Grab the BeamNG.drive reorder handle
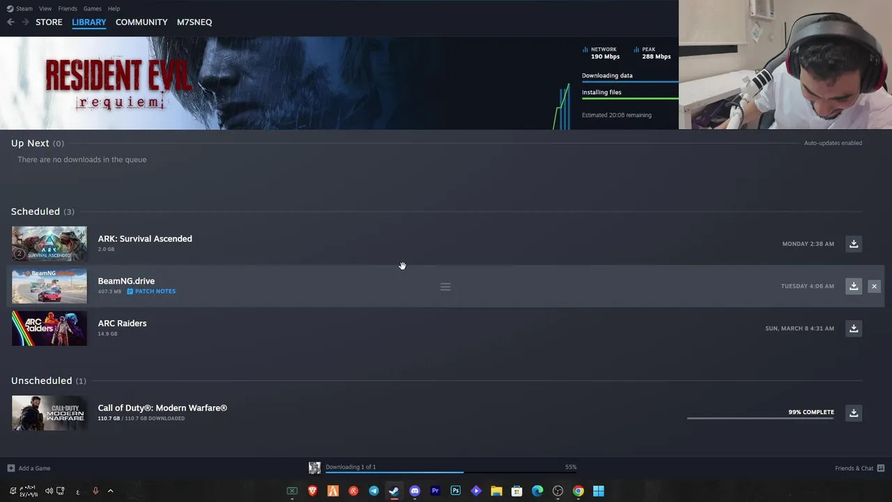Image resolution: width=892 pixels, height=502 pixels. point(445,287)
